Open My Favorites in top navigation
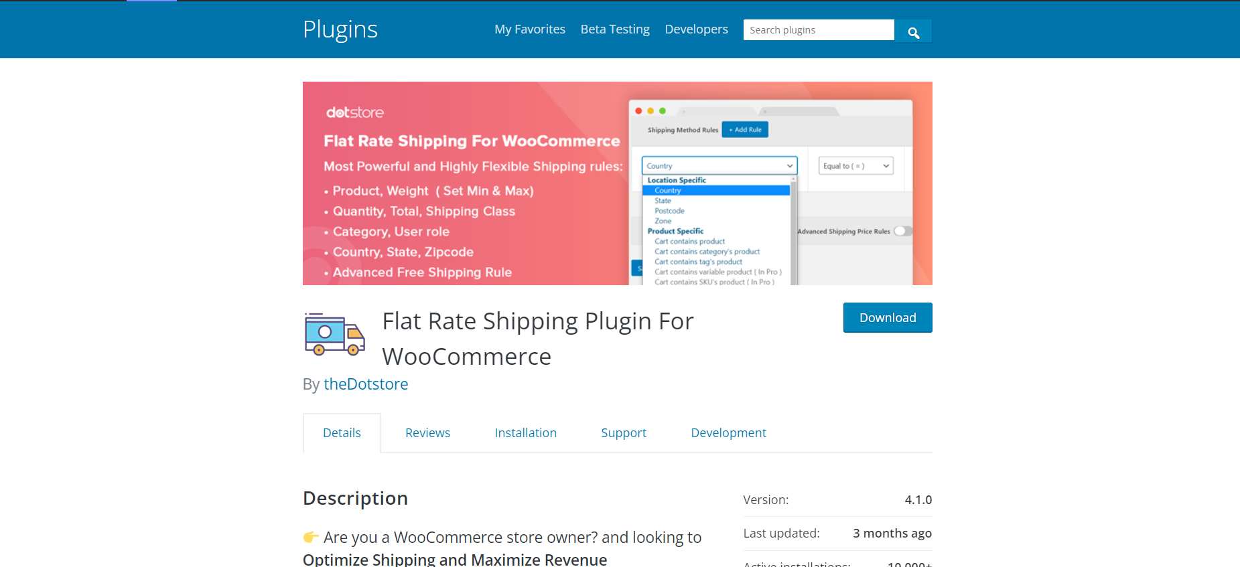The width and height of the screenshot is (1240, 567). coord(530,29)
